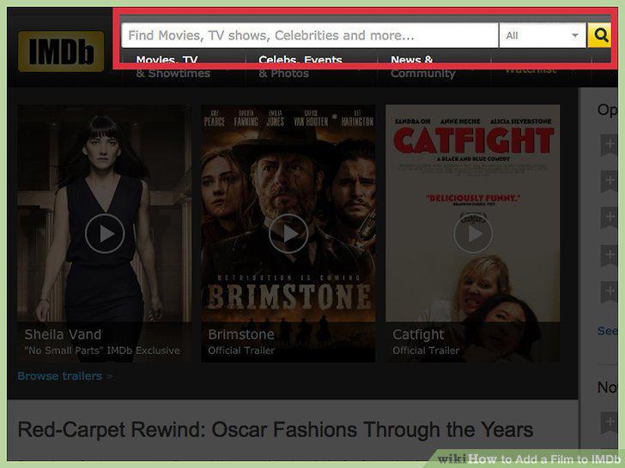Open the Celebs, Events & Photos menu
The width and height of the screenshot is (625, 468).
pyautogui.click(x=300, y=67)
